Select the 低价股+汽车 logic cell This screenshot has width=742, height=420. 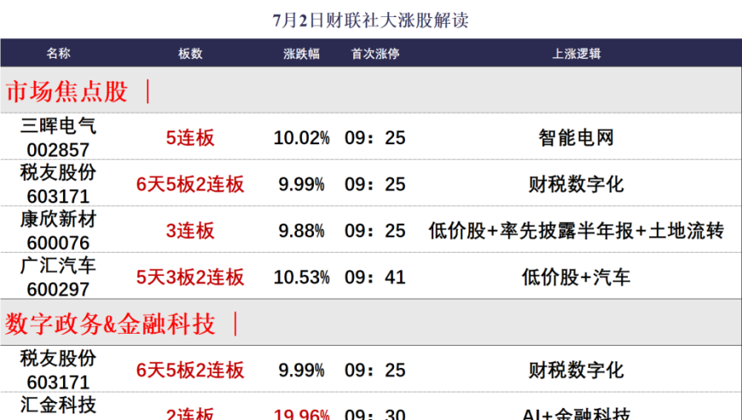(577, 277)
